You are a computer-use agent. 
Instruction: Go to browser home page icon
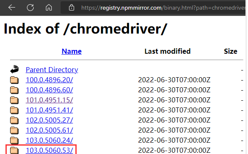[x=49, y=8]
